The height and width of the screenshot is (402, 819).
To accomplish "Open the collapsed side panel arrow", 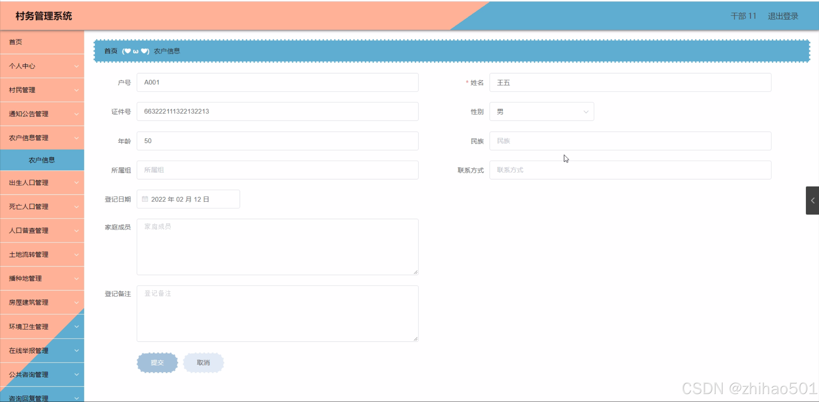I will point(812,201).
